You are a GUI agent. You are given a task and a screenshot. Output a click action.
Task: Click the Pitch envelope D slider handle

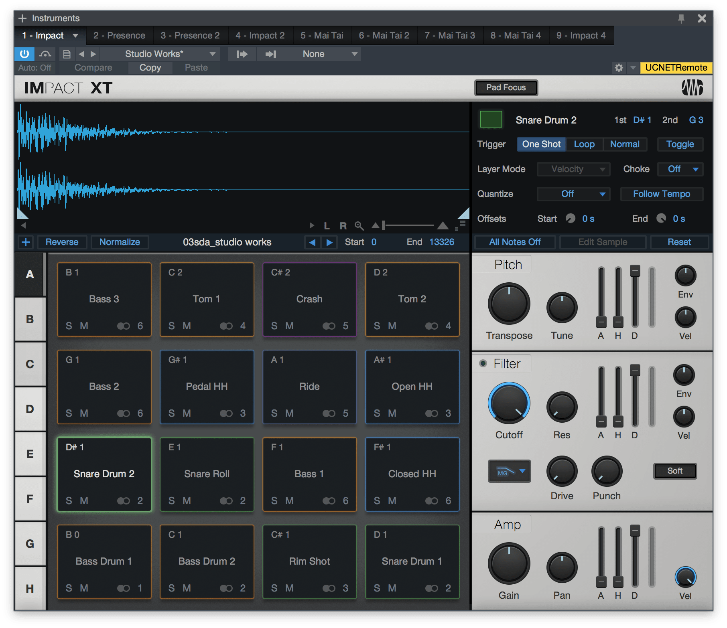[x=635, y=271]
